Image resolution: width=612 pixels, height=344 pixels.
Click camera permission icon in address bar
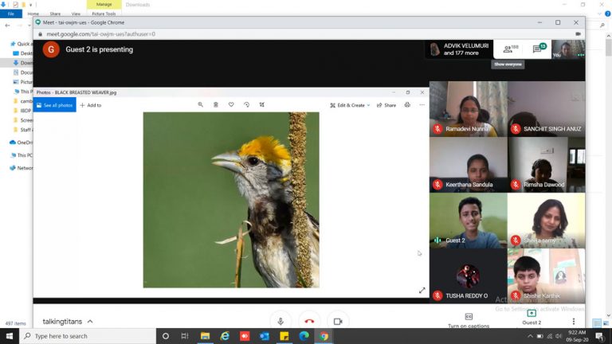578,34
